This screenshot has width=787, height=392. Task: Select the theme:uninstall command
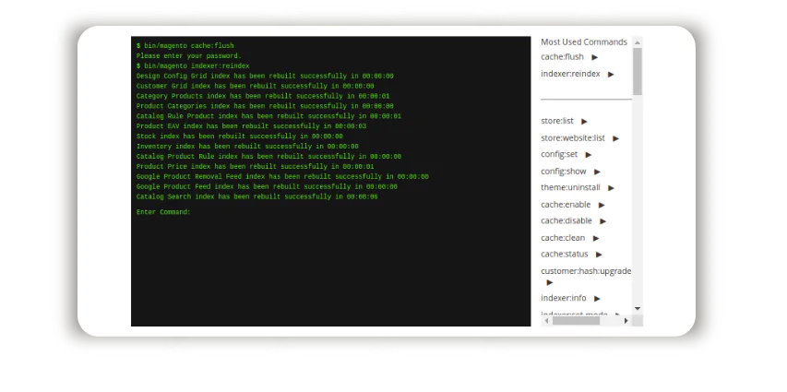570,188
